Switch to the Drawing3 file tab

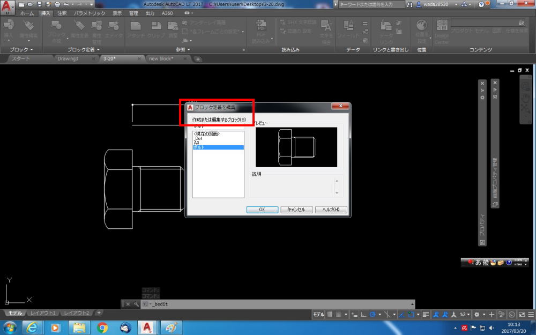(68, 59)
